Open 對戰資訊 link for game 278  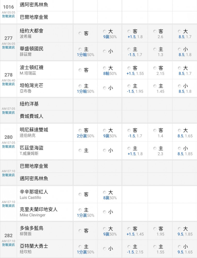pos(9,84)
